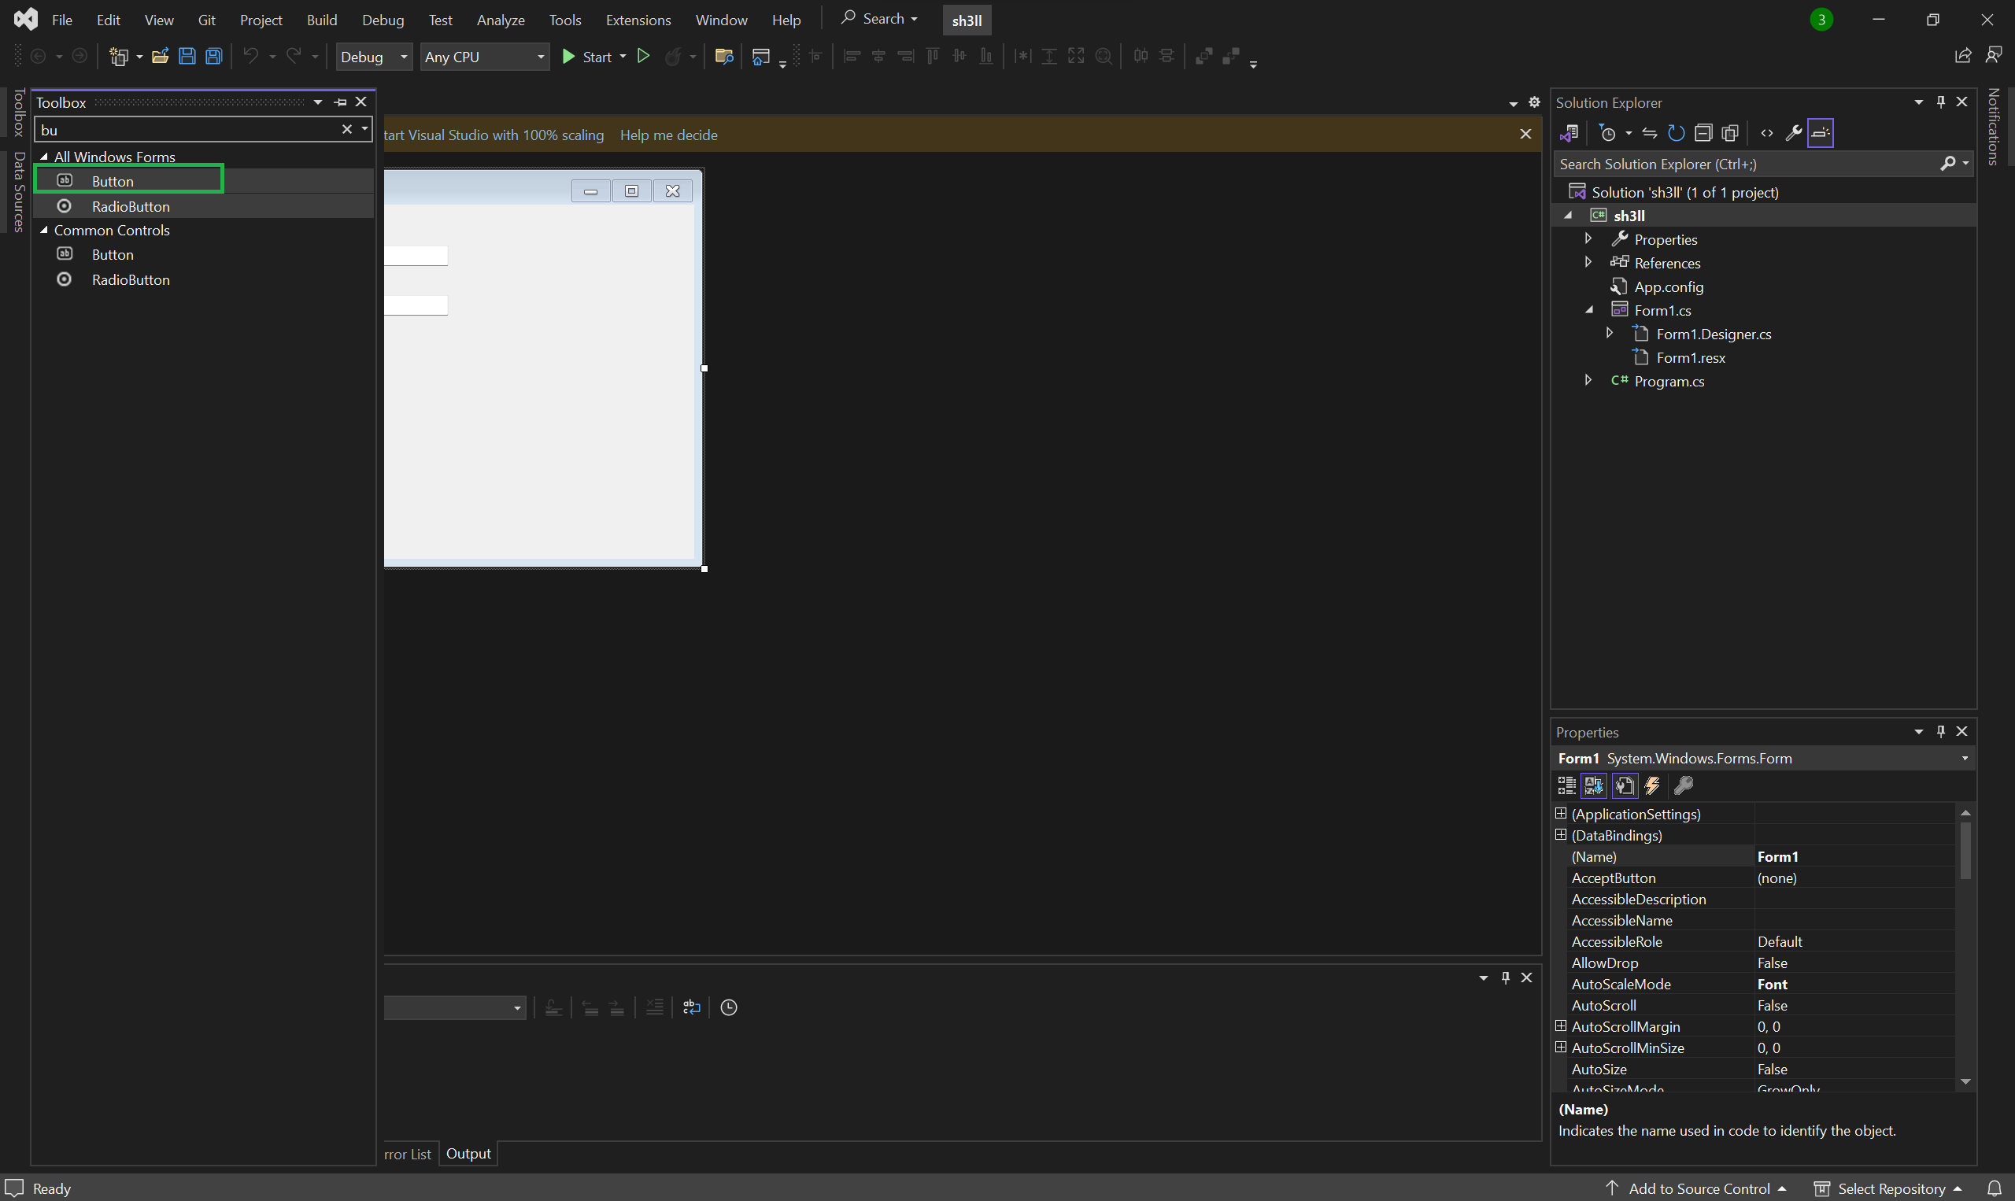
Task: Click the Collapse All icon in Solution Explorer
Action: [x=1703, y=134]
